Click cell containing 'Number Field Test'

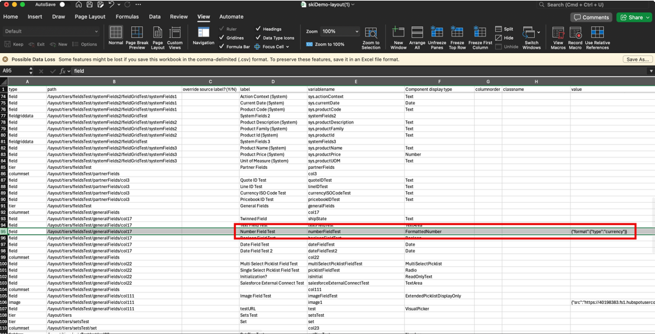pyautogui.click(x=272, y=231)
